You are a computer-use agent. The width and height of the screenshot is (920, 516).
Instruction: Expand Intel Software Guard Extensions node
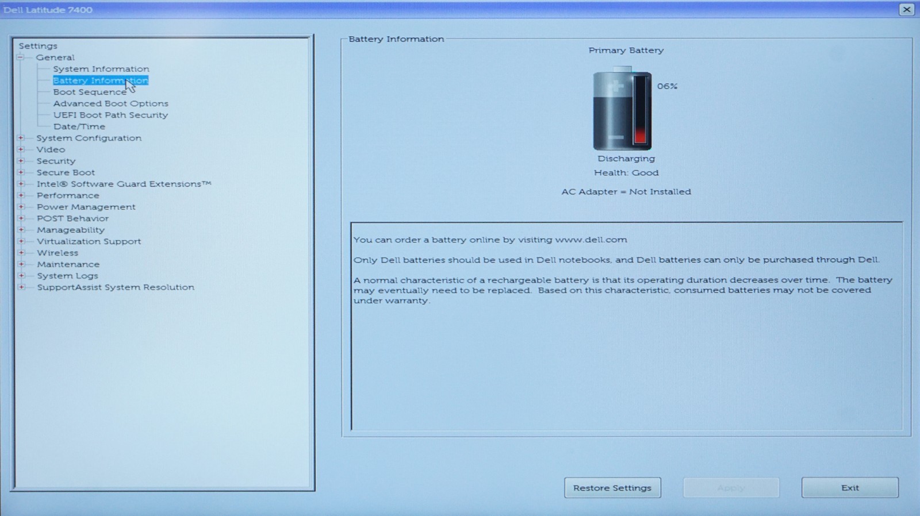coord(21,184)
